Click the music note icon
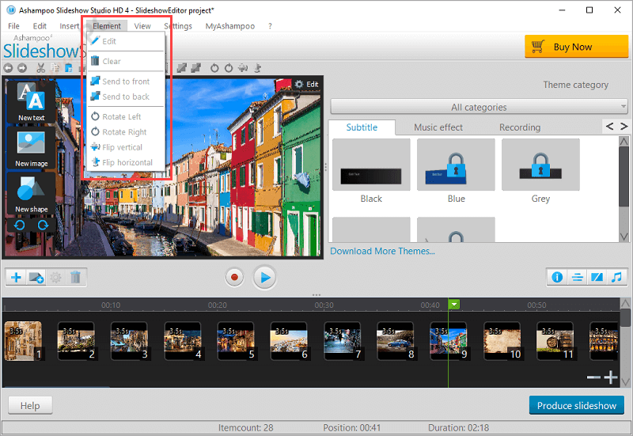Image resolution: width=633 pixels, height=436 pixels. click(x=616, y=277)
